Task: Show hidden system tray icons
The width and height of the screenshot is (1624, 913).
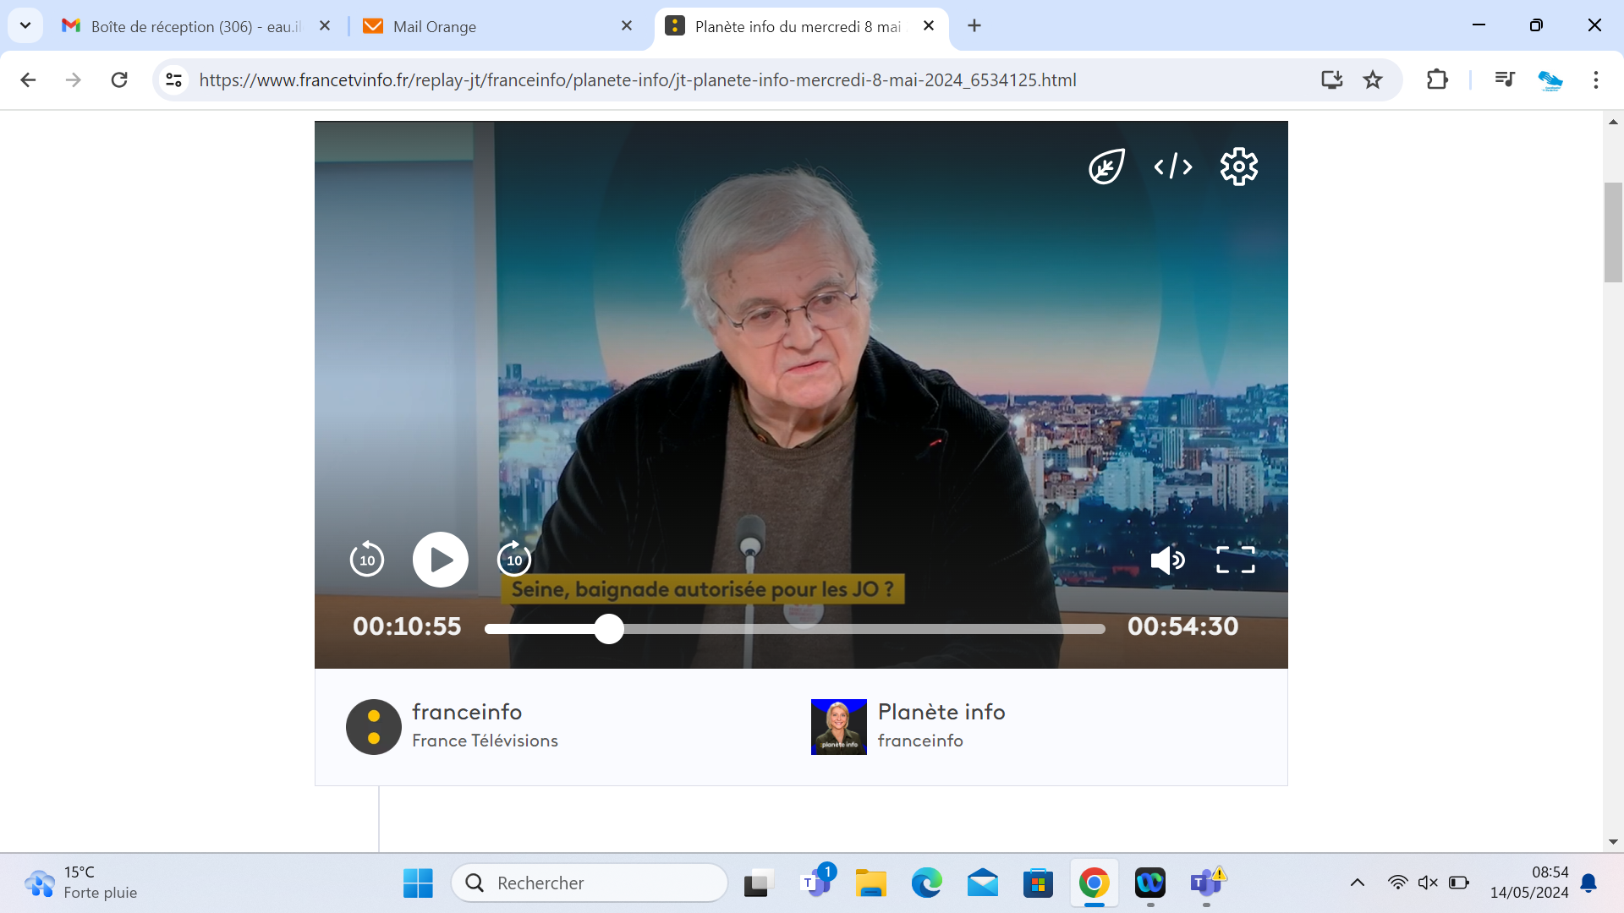Action: pyautogui.click(x=1358, y=883)
